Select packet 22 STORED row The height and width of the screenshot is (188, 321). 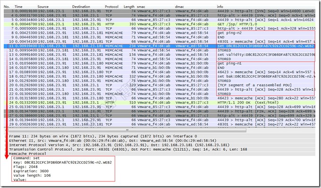click(x=160, y=94)
